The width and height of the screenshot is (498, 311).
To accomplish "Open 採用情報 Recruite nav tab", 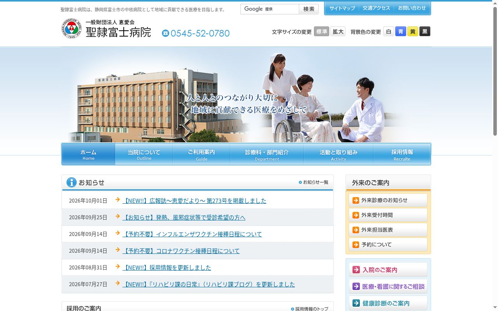I will [x=402, y=154].
